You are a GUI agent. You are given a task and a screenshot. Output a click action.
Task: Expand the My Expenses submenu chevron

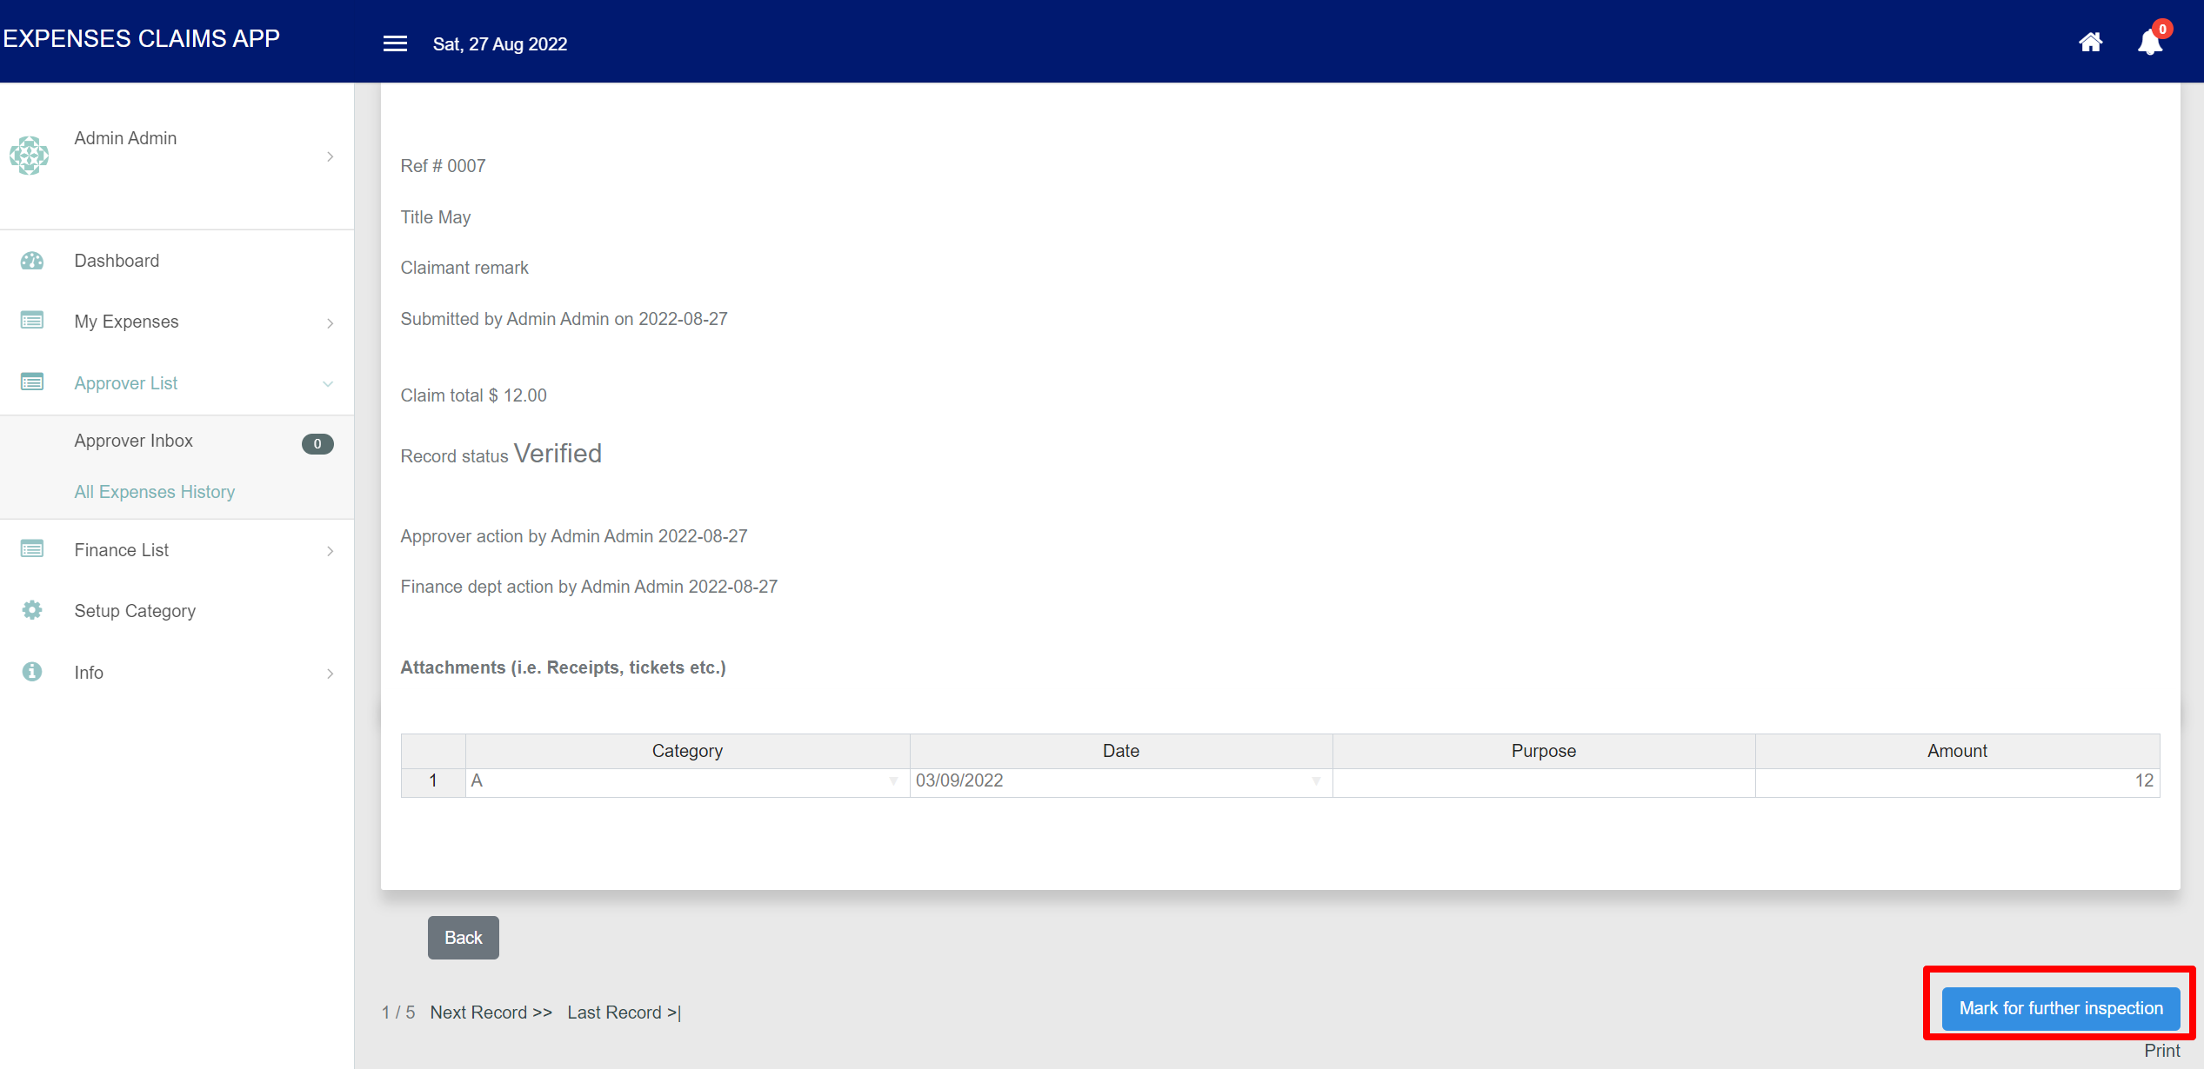pyautogui.click(x=330, y=323)
